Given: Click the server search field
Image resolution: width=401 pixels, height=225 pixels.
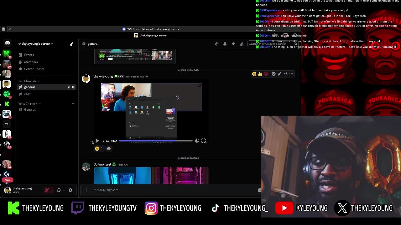Looking at the screenshot, I should [273, 44].
